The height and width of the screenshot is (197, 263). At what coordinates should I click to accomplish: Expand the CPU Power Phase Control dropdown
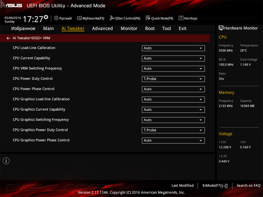173,89
